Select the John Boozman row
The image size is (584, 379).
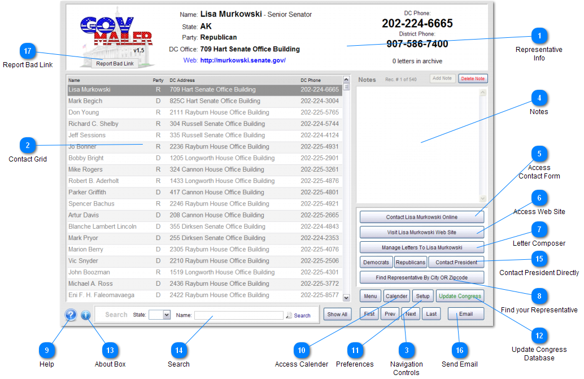pos(204,272)
